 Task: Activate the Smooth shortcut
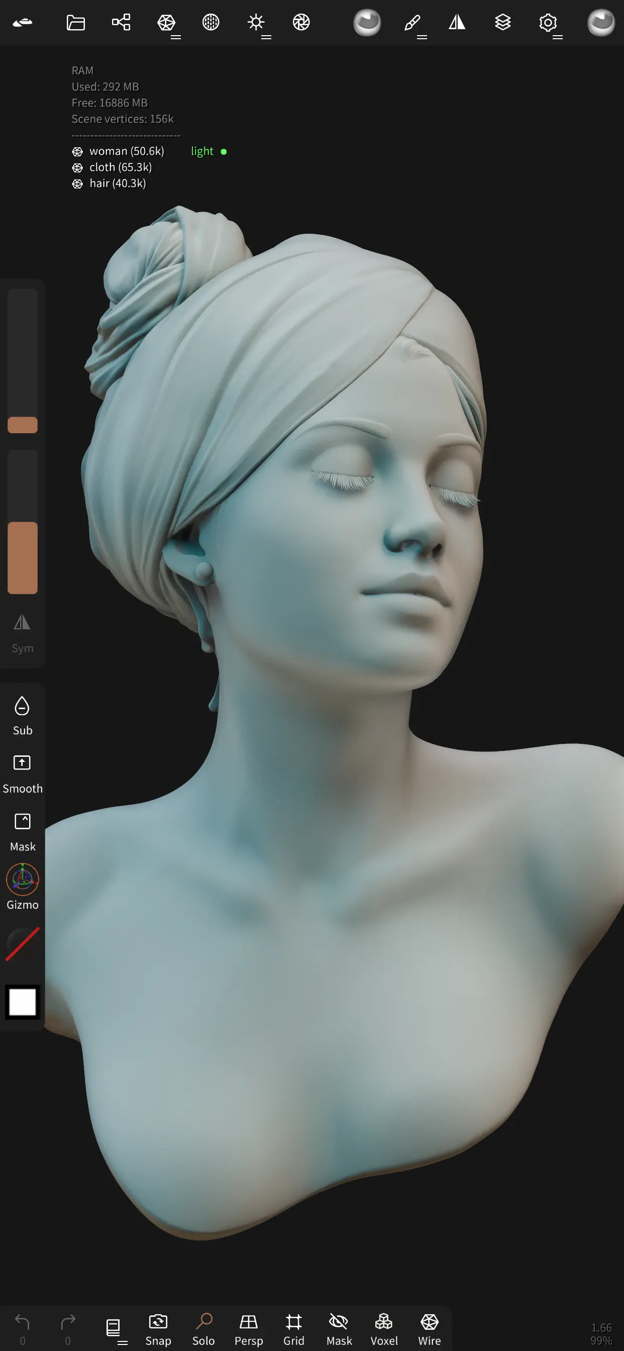23,774
